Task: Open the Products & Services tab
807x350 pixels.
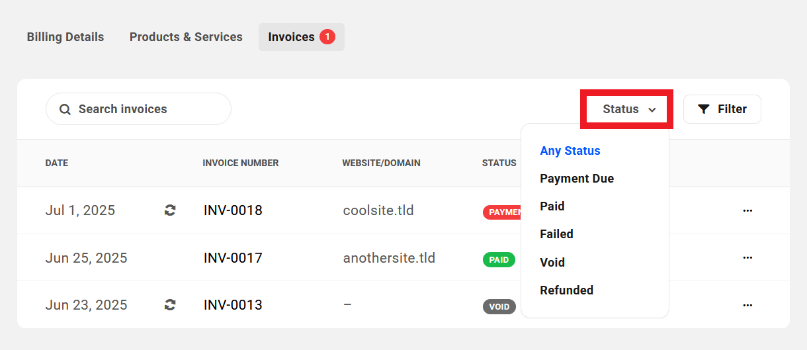Action: point(186,37)
